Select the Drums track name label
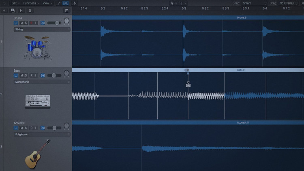The height and width of the screenshot is (171, 304). 18,18
